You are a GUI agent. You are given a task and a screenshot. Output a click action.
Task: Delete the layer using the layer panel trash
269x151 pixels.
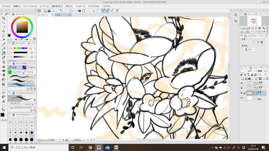pos(267,79)
